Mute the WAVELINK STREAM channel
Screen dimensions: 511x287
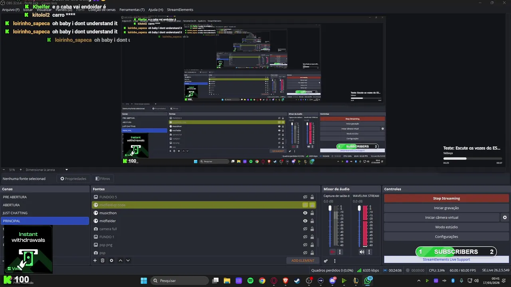(362, 252)
